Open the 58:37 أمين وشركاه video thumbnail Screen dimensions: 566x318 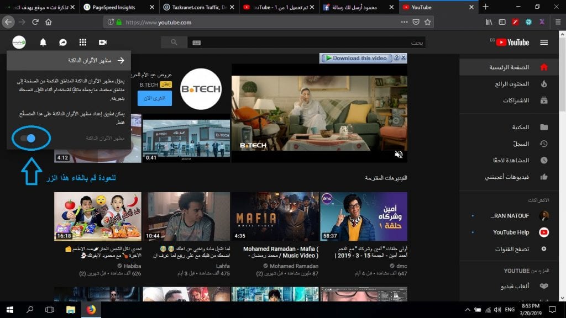tap(364, 216)
